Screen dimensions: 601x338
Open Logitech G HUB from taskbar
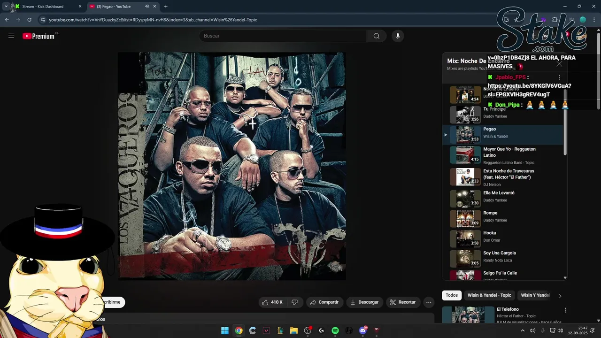point(321,330)
